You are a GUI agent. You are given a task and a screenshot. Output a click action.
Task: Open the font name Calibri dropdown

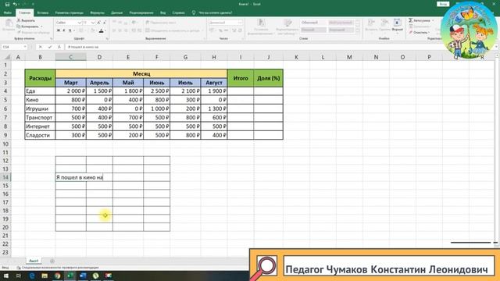80,23
